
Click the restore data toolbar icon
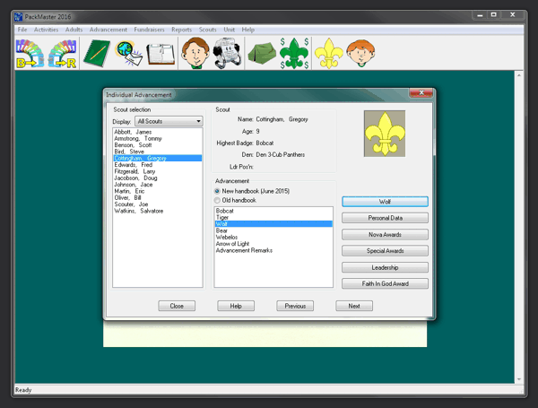pyautogui.click(x=62, y=54)
